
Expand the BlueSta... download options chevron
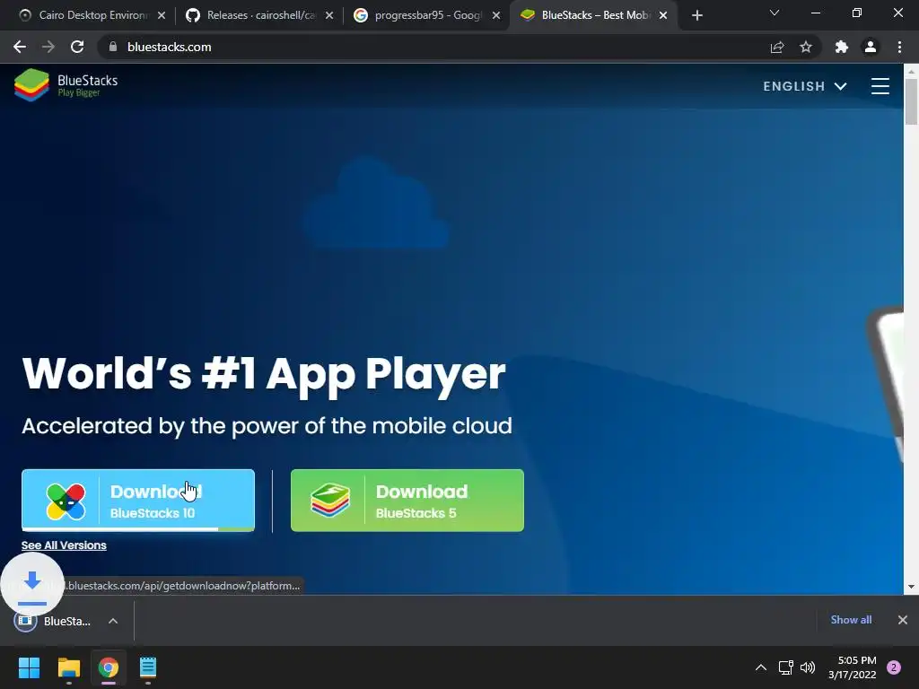[113, 621]
